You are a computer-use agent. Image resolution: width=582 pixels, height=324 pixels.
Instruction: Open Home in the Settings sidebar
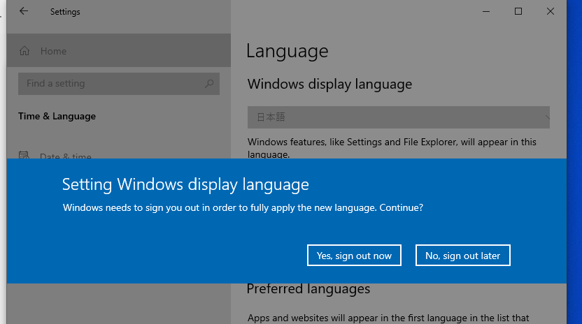coord(118,50)
